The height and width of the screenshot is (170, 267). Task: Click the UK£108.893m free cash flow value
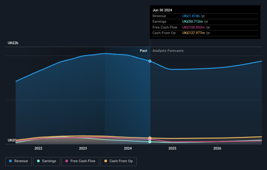(194, 27)
